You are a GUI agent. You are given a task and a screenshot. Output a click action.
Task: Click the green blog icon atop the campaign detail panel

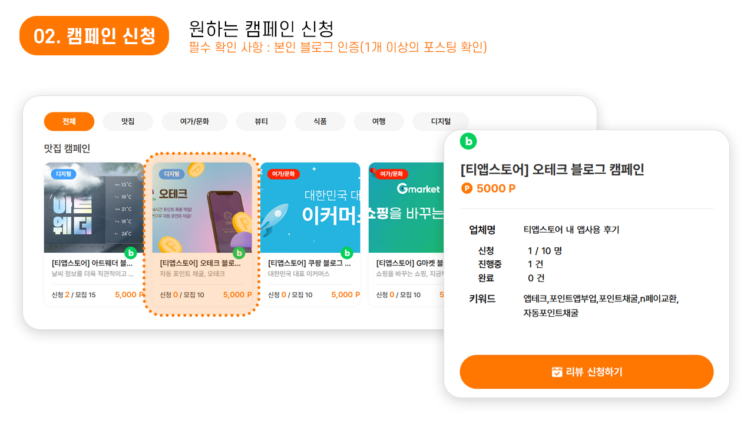[x=468, y=141]
